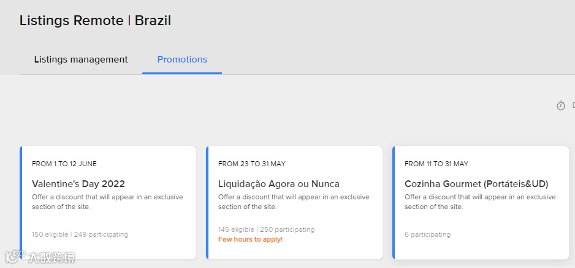The image size is (575, 268).
Task: Click the 大数跨境 watermark text
Action: click(x=51, y=258)
